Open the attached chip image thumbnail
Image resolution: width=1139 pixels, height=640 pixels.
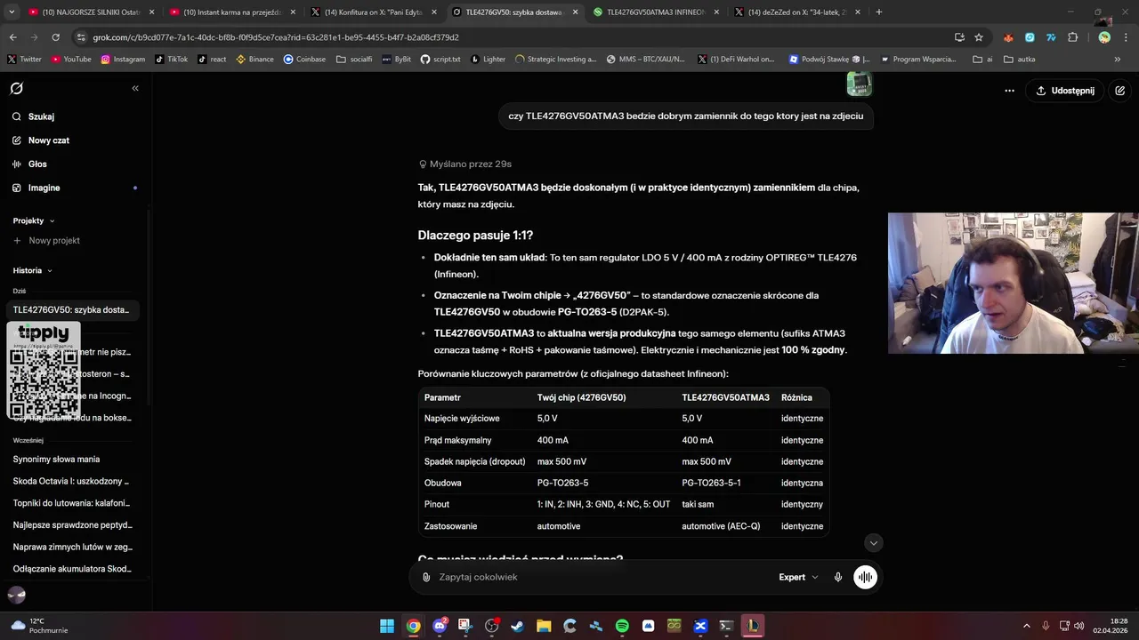pos(859,84)
